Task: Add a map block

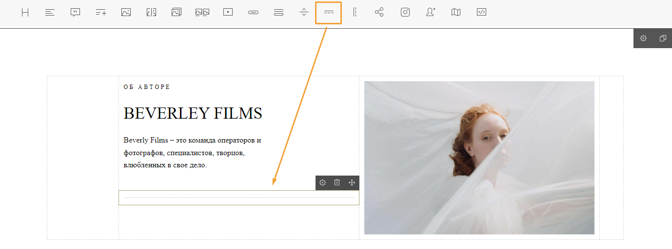Action: click(456, 13)
